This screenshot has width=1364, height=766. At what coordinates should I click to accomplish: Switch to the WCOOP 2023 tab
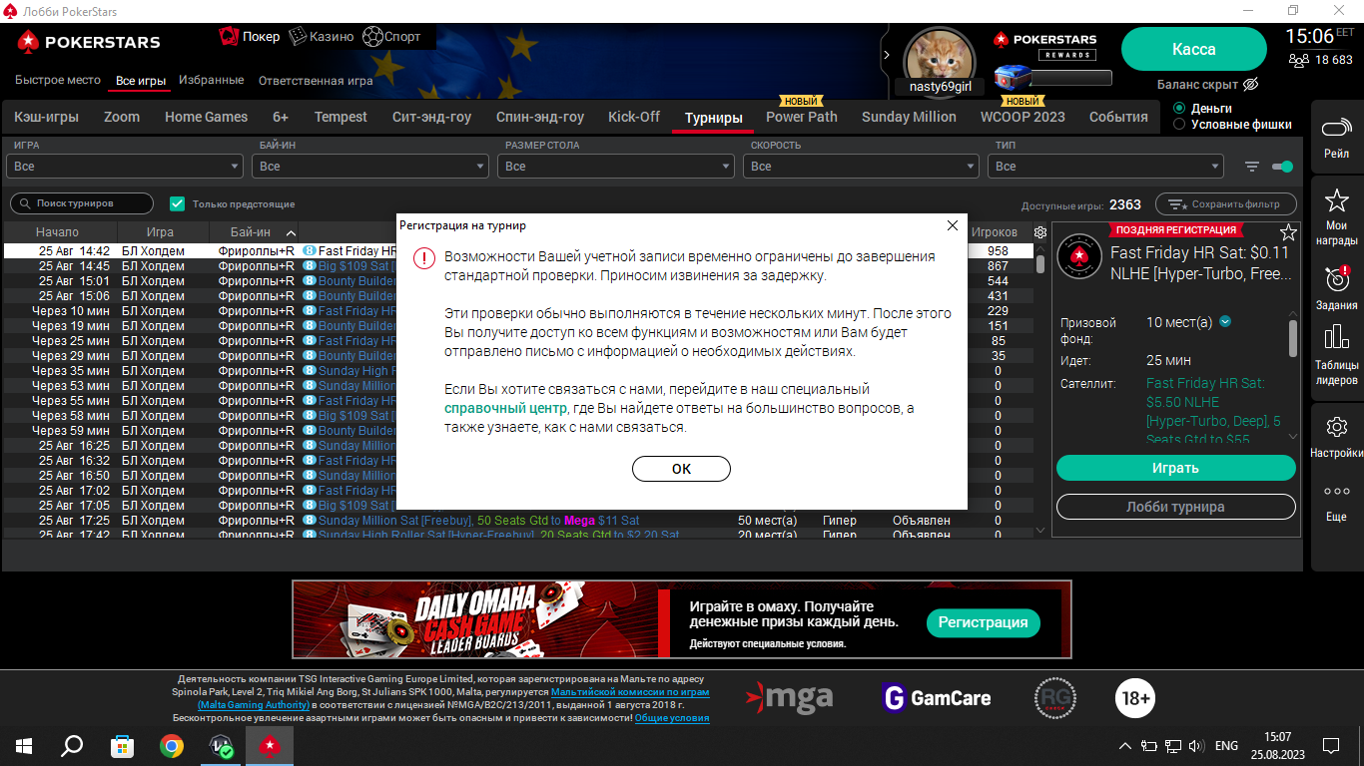[x=1023, y=117]
